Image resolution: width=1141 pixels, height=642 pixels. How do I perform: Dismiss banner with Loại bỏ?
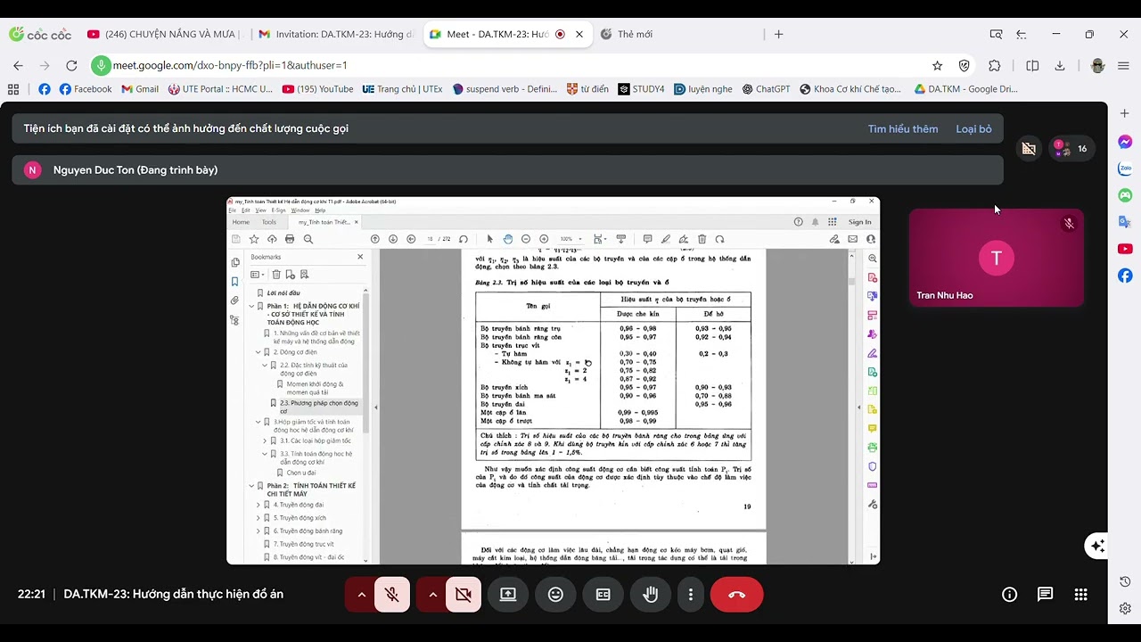973,129
